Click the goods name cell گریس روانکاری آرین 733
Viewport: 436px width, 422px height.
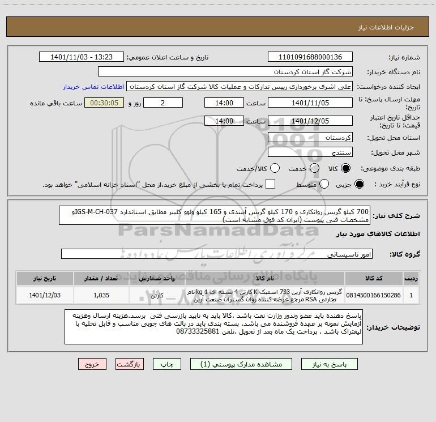(265, 295)
